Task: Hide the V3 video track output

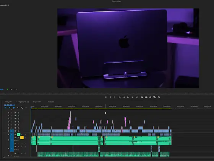Action: point(19,125)
